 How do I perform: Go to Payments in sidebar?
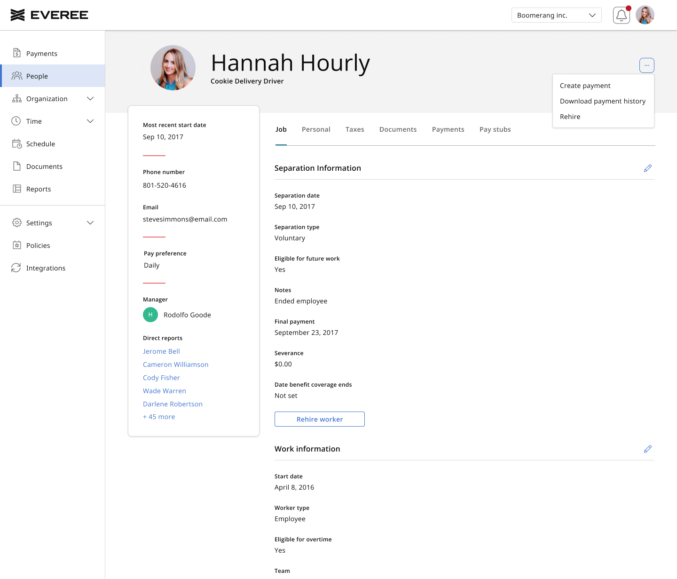52,53
